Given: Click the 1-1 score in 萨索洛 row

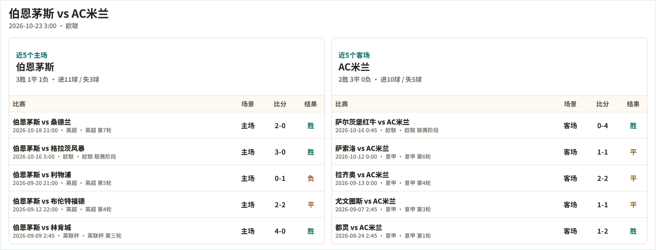Looking at the screenshot, I should [x=603, y=152].
